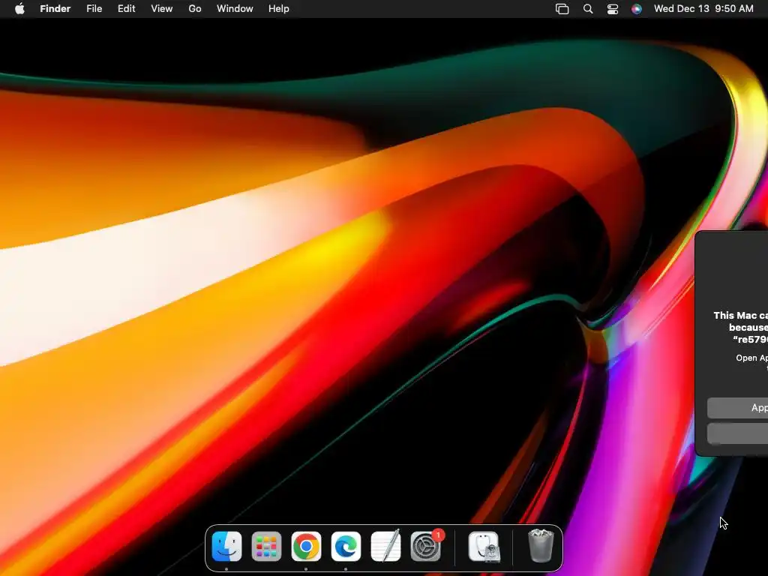Launch Microsoft Edge from the Dock
Viewport: 768px width, 576px height.
346,546
